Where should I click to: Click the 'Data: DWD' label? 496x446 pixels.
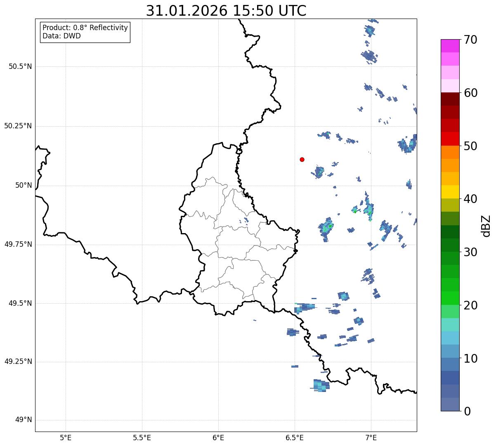(x=61, y=36)
